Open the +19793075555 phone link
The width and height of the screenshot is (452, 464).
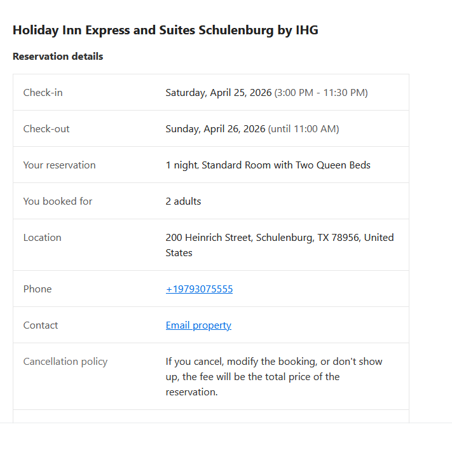point(199,289)
